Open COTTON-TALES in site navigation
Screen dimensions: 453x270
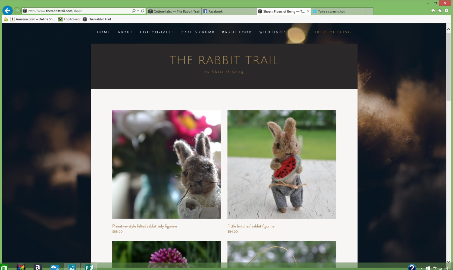pyautogui.click(x=157, y=32)
